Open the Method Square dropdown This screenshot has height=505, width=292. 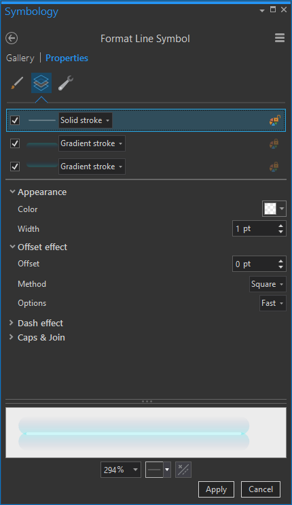point(268,284)
